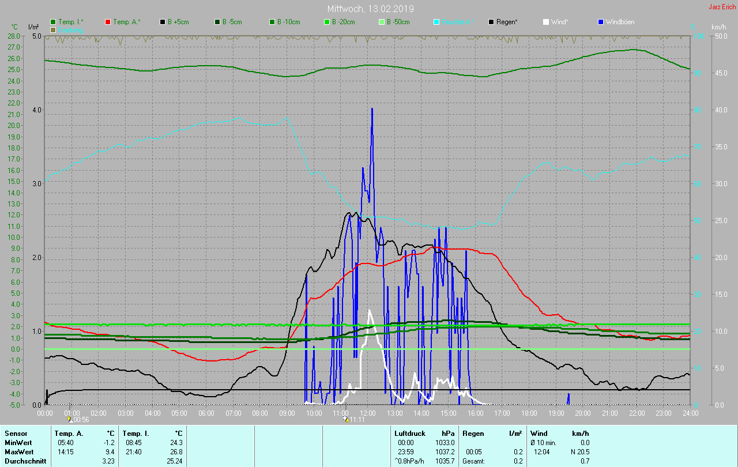Select the Temp. A. header in statistics table

tap(69, 433)
